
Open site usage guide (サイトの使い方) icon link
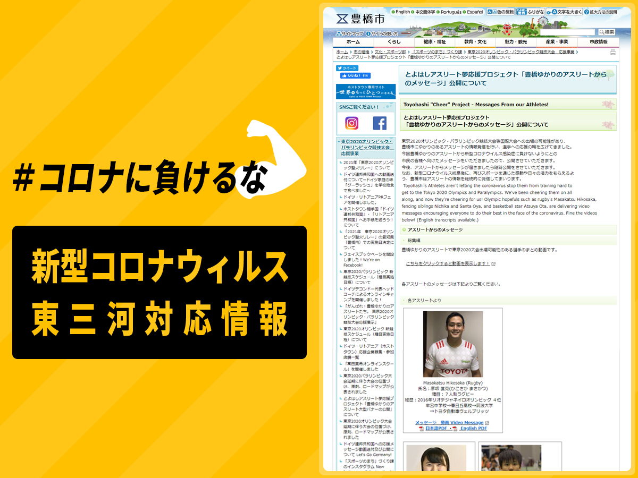click(381, 33)
